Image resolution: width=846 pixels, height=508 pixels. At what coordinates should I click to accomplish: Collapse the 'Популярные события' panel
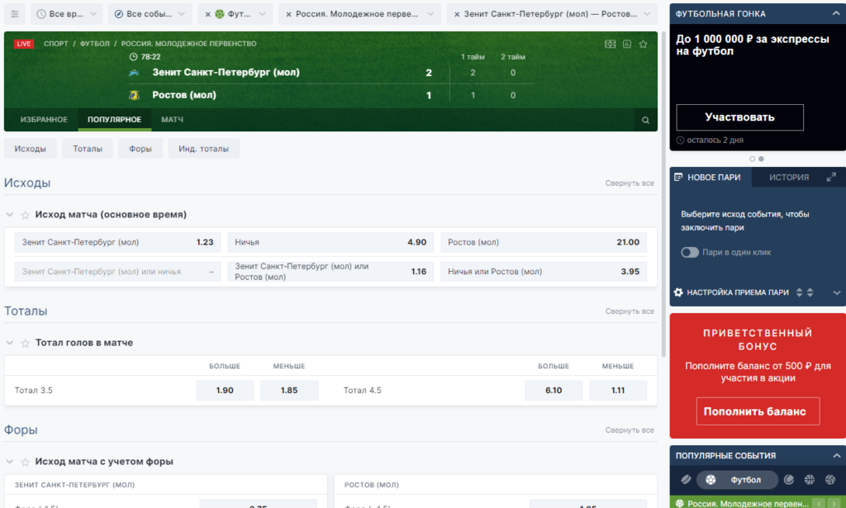[836, 456]
